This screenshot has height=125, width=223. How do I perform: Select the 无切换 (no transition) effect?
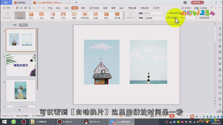pos(20,15)
